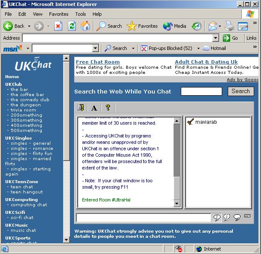Click the small keyboard icon by chat input
This screenshot has height=254, width=261.
(247, 216)
